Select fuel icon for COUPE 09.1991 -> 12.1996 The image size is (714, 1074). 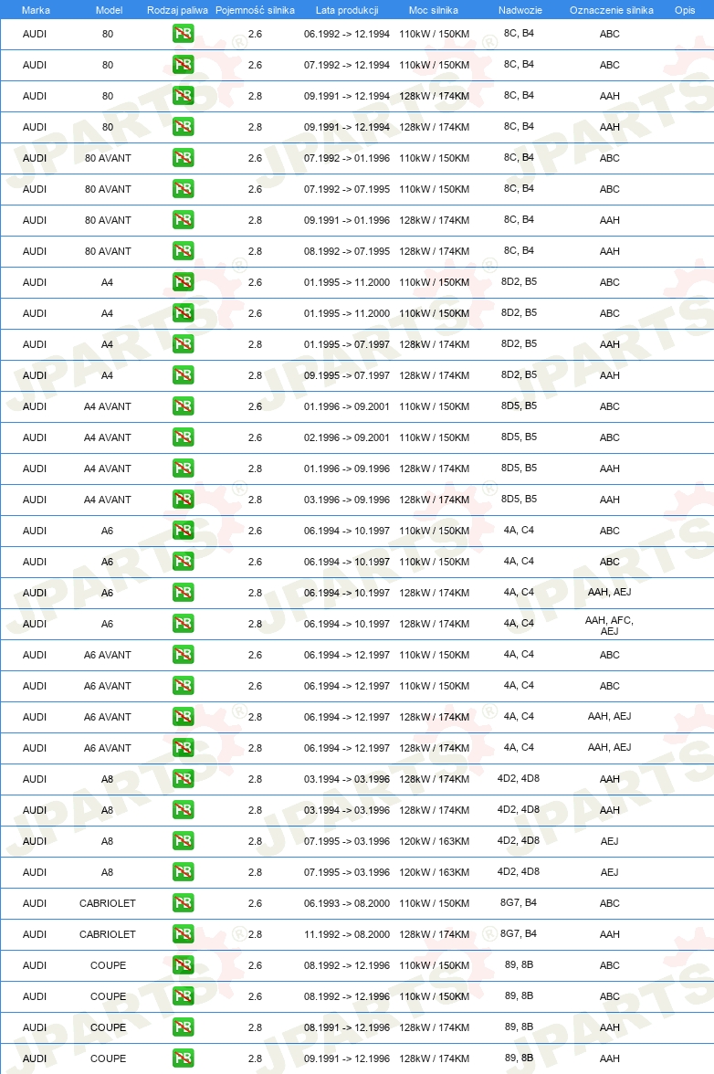click(183, 1058)
